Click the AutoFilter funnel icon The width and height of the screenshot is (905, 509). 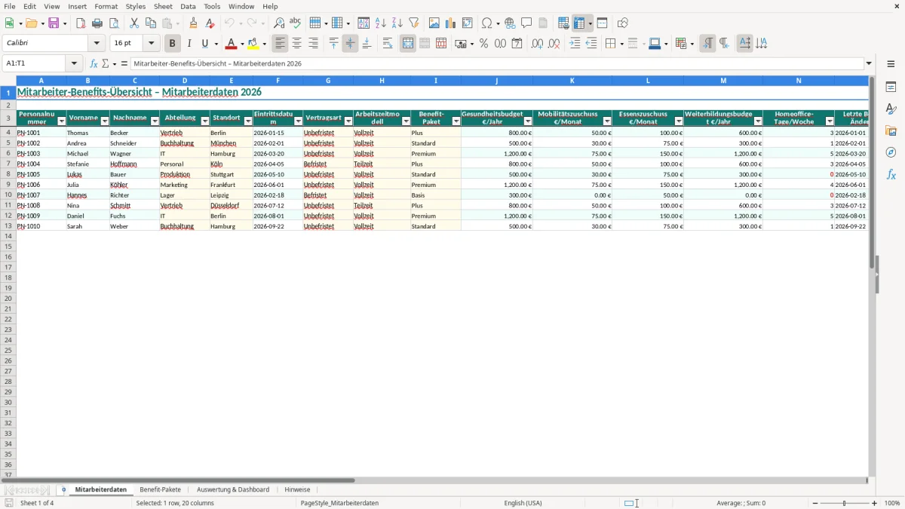[x=413, y=23]
